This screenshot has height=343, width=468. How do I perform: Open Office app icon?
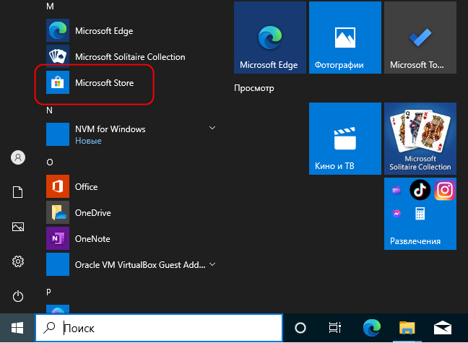(58, 186)
